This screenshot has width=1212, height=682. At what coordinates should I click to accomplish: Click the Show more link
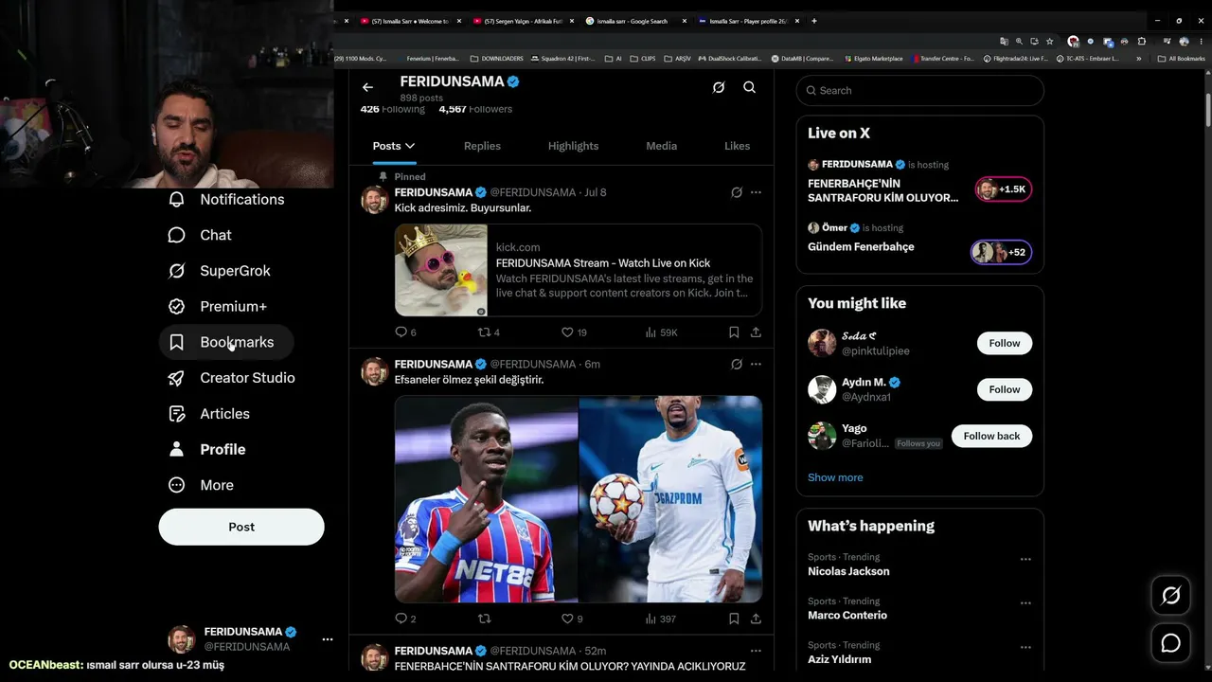pyautogui.click(x=835, y=477)
